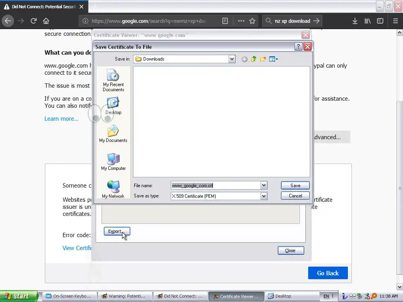Click the orange magnifier tray icon

coord(374,296)
